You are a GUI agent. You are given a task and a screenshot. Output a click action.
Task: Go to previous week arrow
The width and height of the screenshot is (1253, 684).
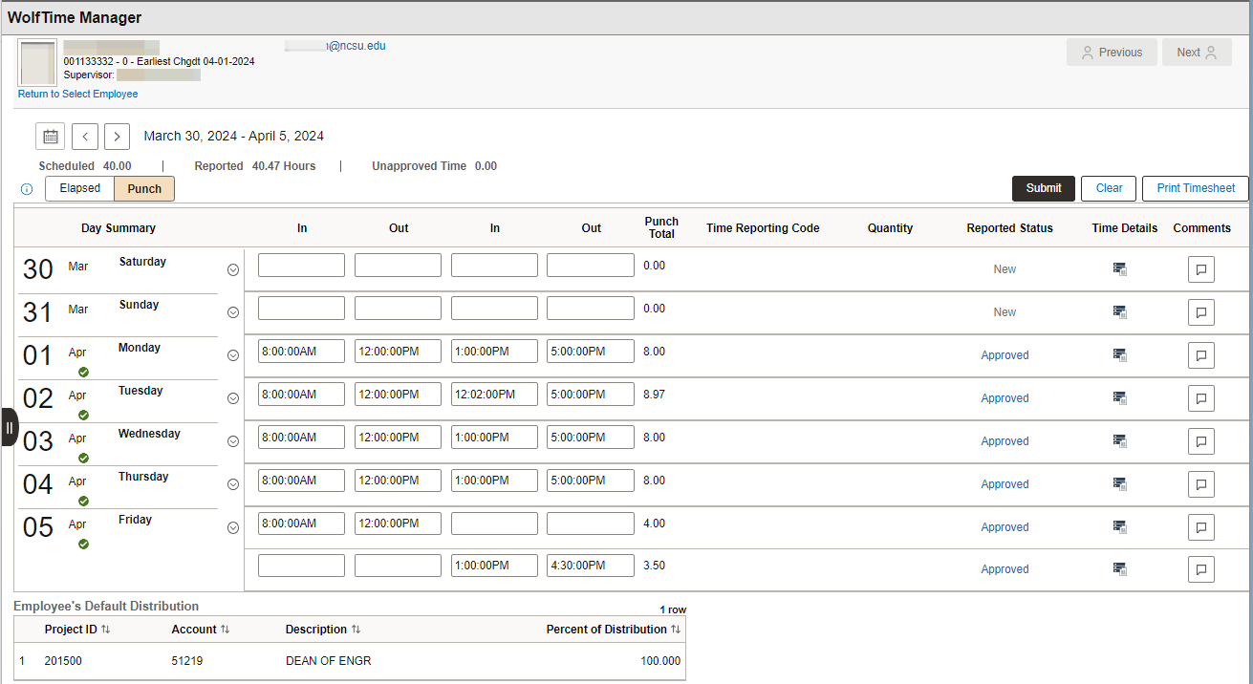(x=86, y=137)
